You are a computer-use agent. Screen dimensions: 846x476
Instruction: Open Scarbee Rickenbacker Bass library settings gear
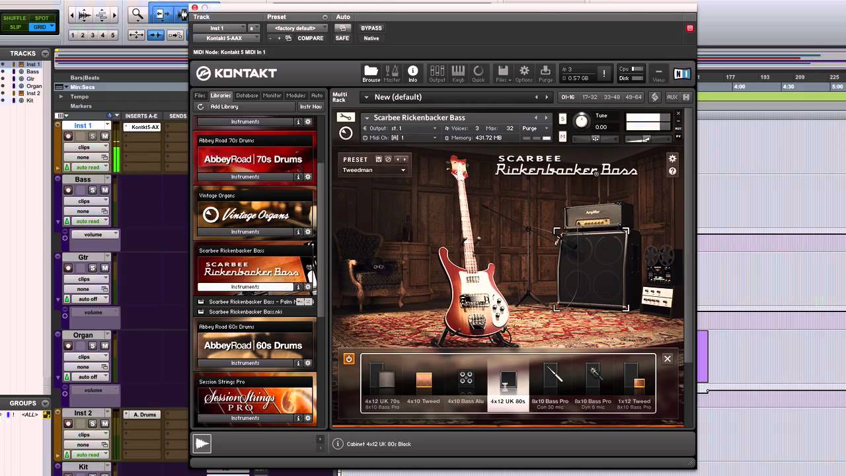[x=308, y=287]
